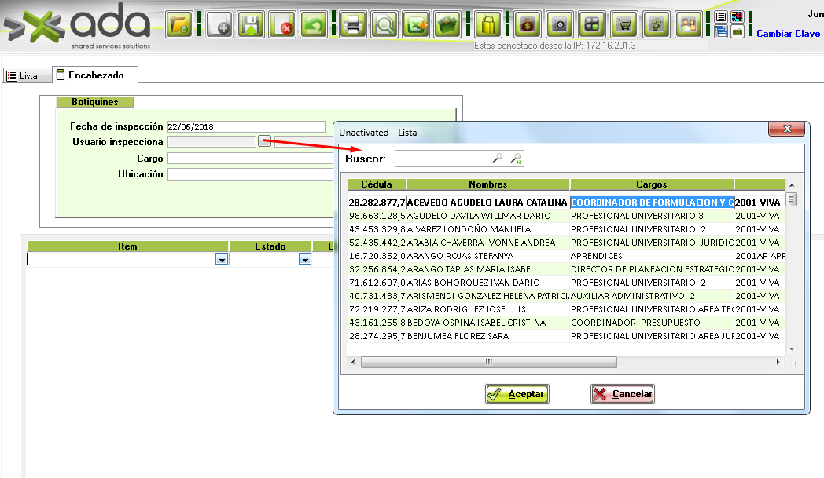Click the printer icon in toolbar
The image size is (824, 478).
tap(353, 25)
